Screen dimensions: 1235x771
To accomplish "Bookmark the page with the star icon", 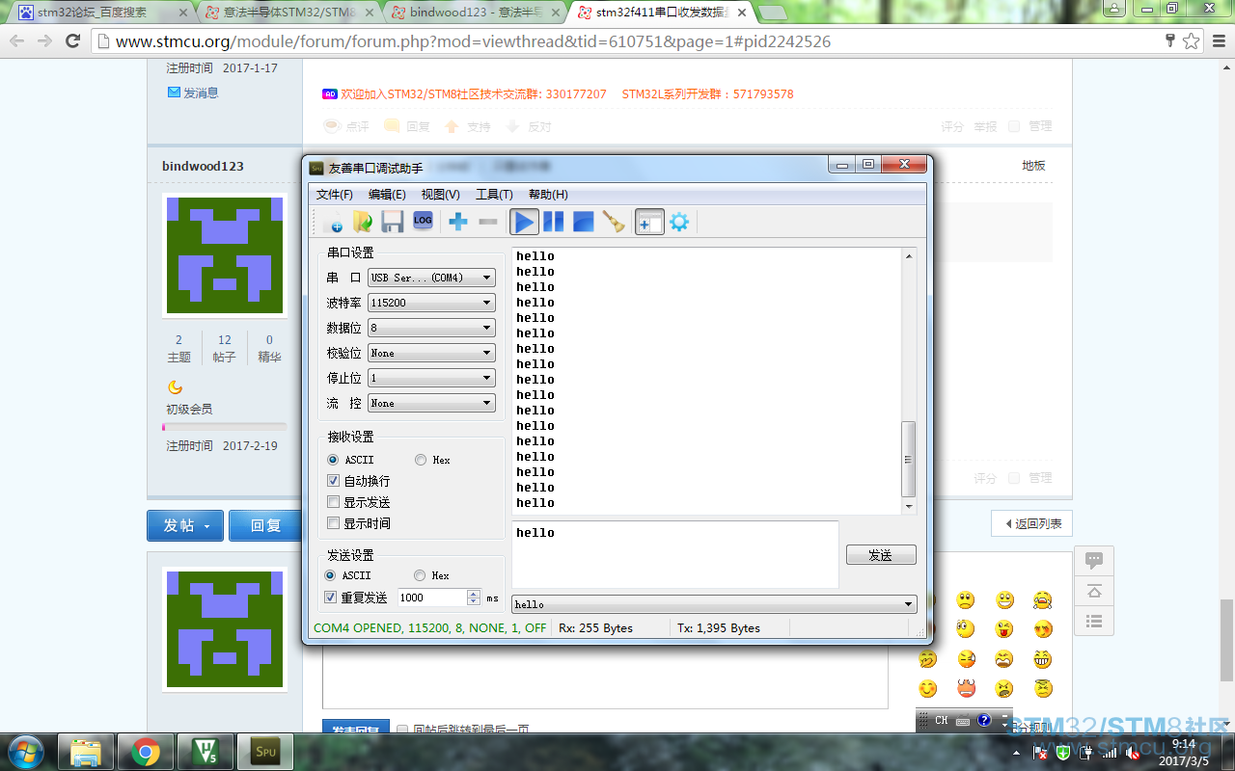I will point(1192,41).
